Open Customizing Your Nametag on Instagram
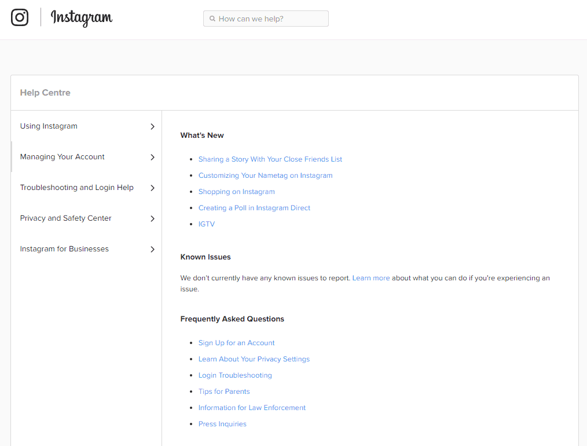 pyautogui.click(x=265, y=176)
